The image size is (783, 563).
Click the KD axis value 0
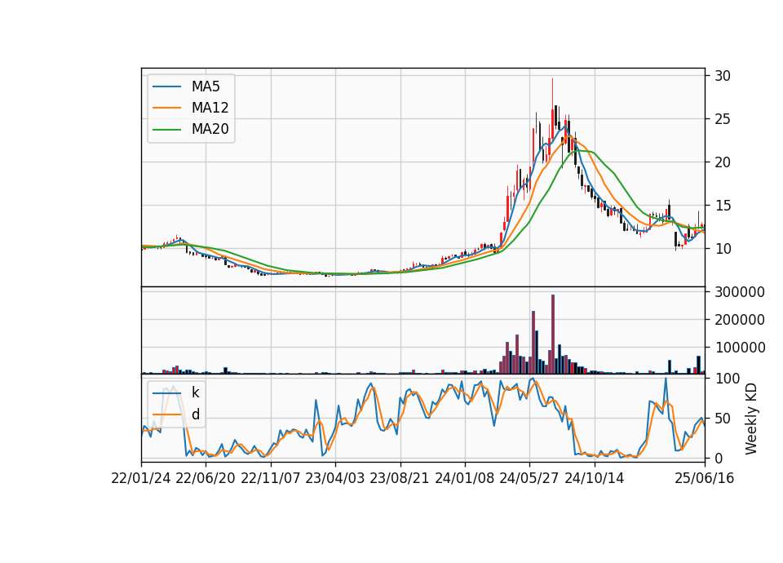(x=719, y=458)
